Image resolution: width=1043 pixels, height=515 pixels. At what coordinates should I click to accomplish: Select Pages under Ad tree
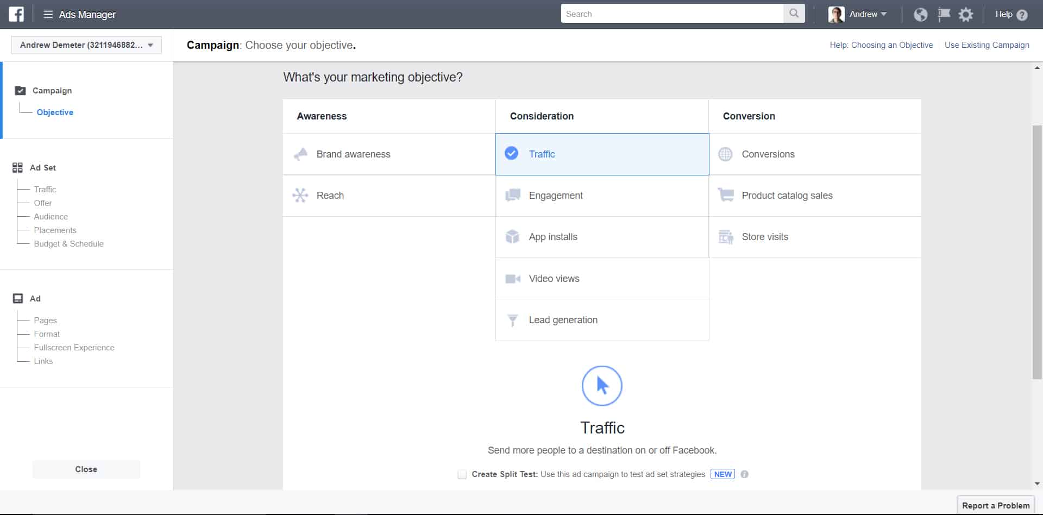point(45,321)
